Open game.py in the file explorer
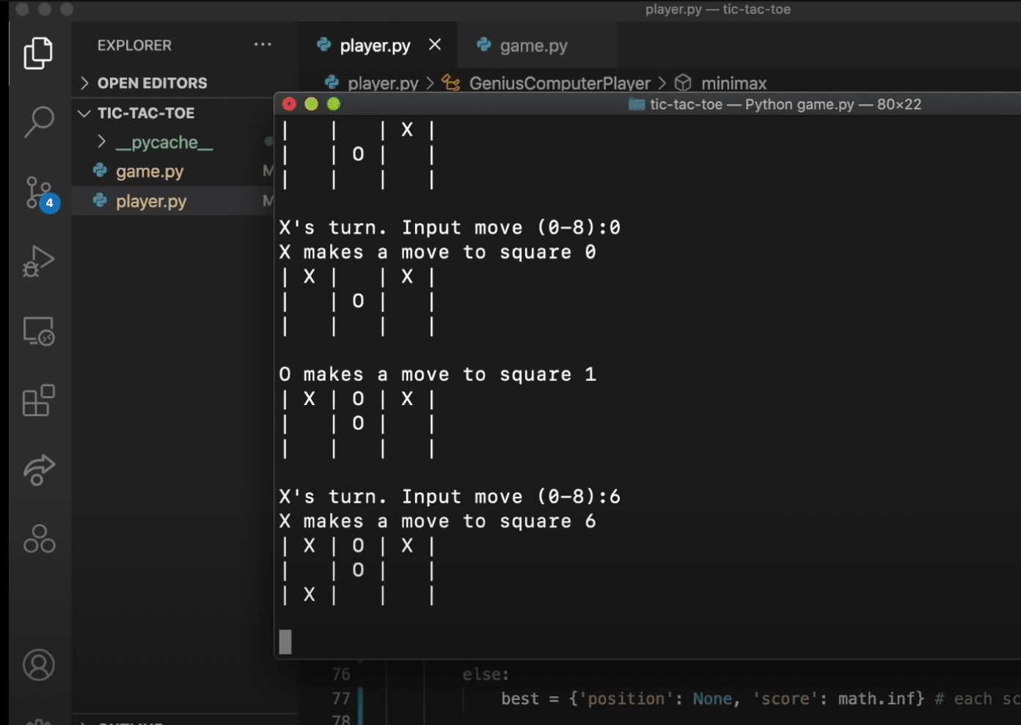Viewport: 1021px width, 725px height. [x=150, y=172]
